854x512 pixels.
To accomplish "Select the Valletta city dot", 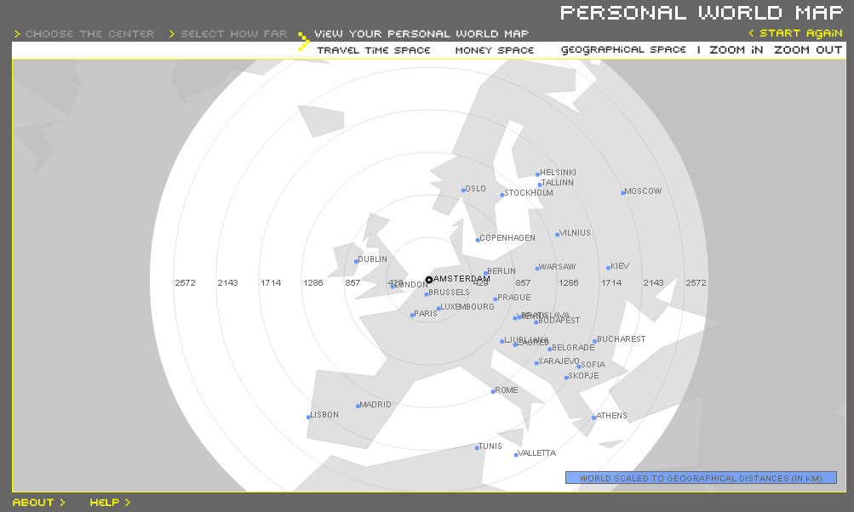I will click(516, 455).
